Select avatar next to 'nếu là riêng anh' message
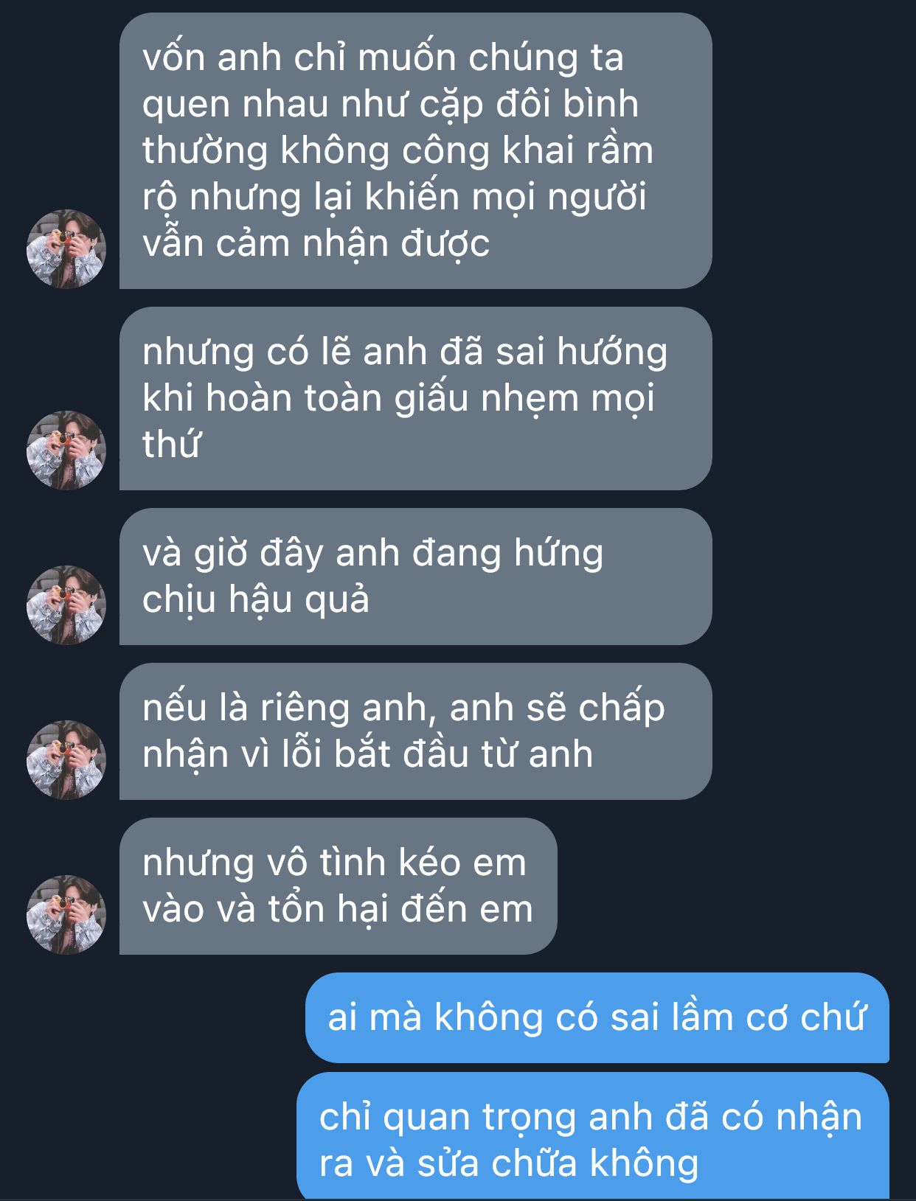Image resolution: width=916 pixels, height=1201 pixels. tap(66, 759)
